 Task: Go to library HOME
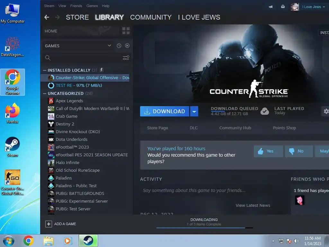(x=51, y=31)
